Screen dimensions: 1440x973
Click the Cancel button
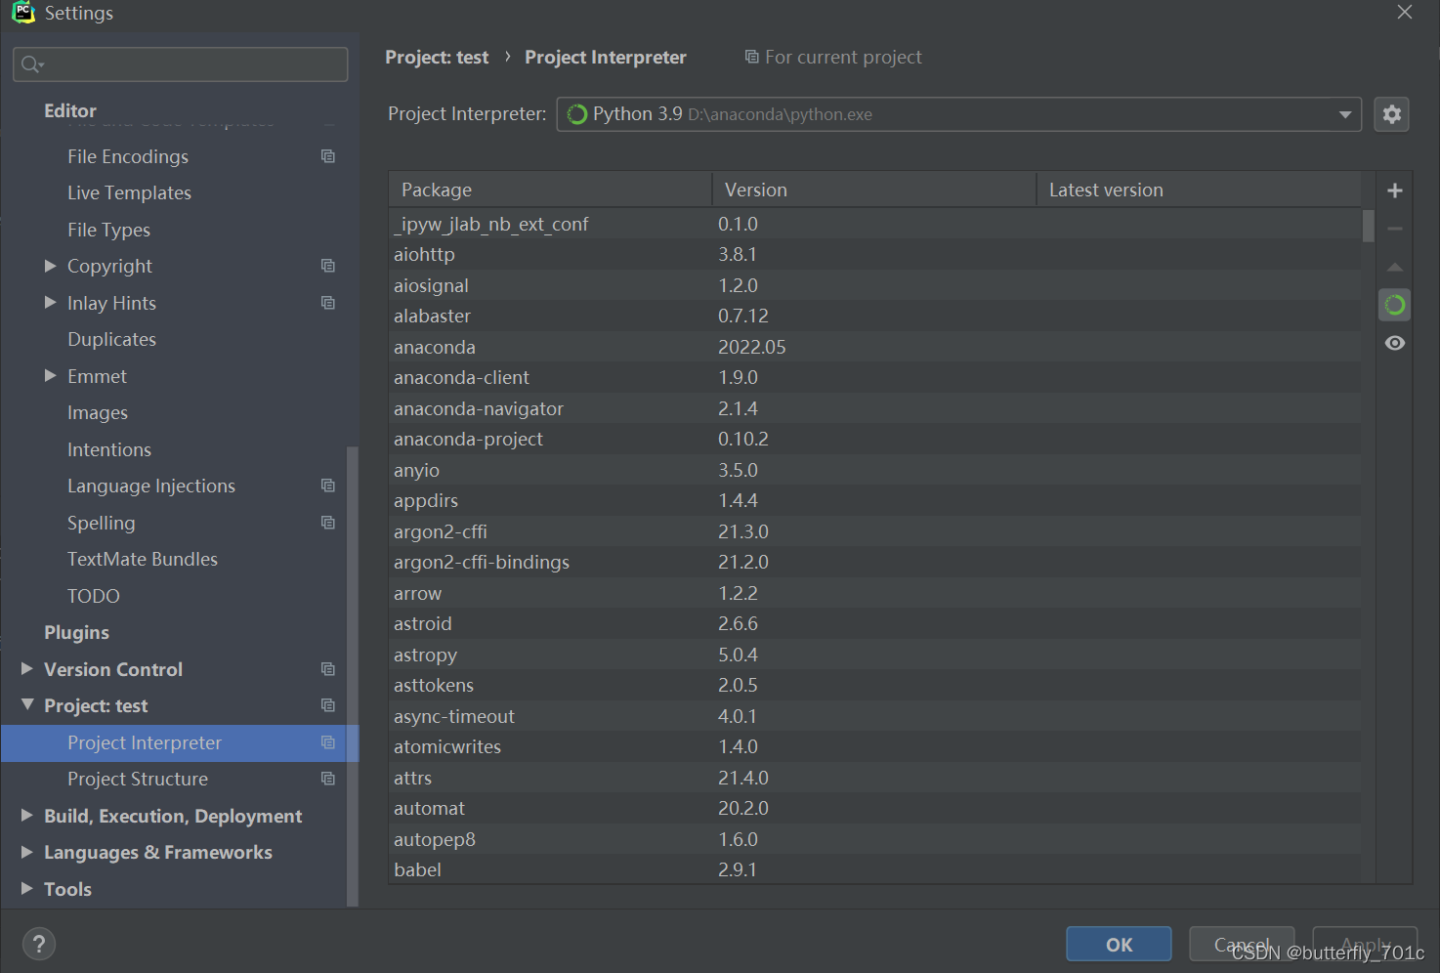pyautogui.click(x=1242, y=944)
